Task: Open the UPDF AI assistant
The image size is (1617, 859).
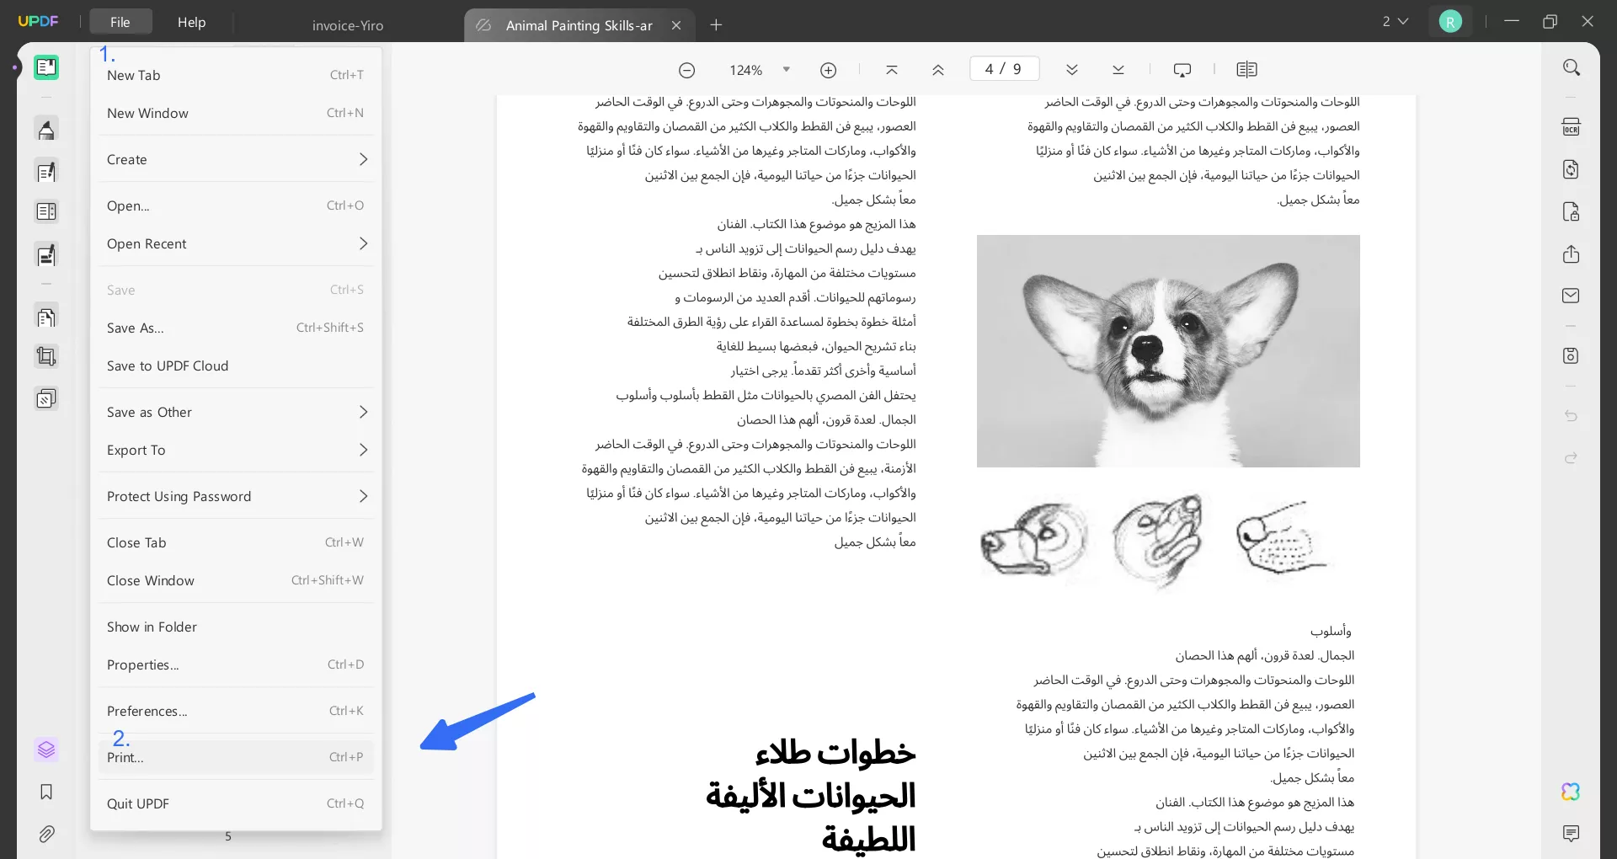Action: [1571, 792]
